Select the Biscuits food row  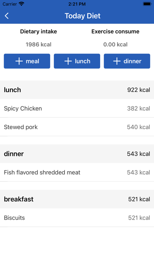coord(77,218)
